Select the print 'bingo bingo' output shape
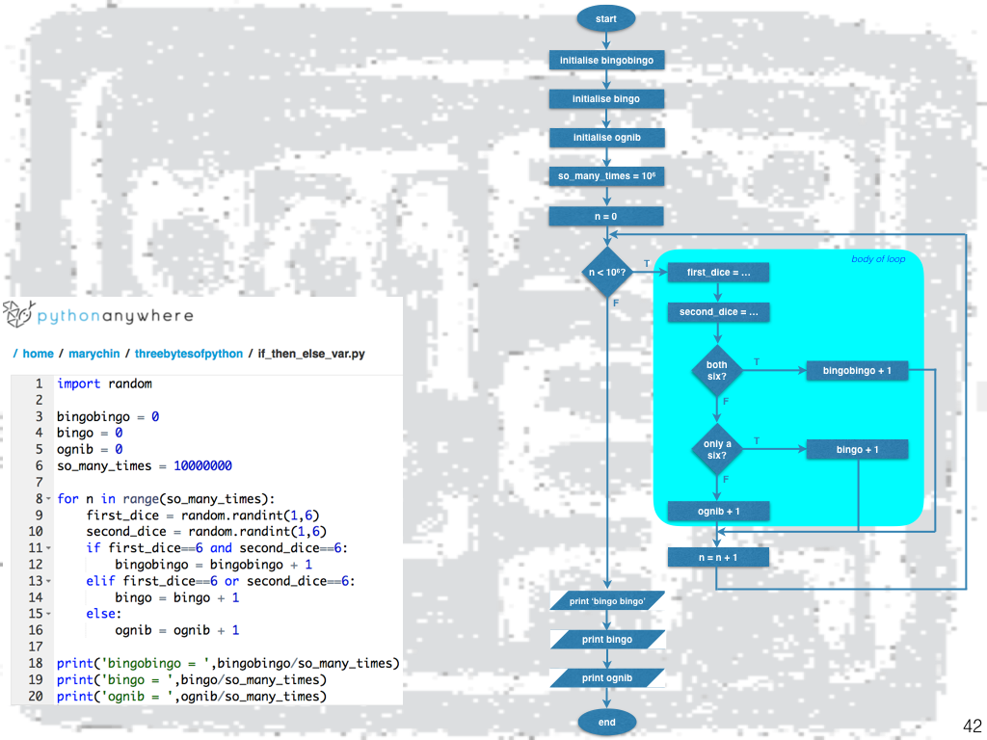987x740 pixels. click(x=607, y=601)
